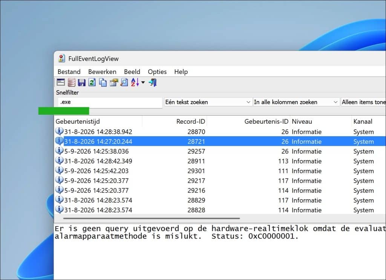Click the info icon of record 28828
The image size is (386, 280).
(59, 210)
